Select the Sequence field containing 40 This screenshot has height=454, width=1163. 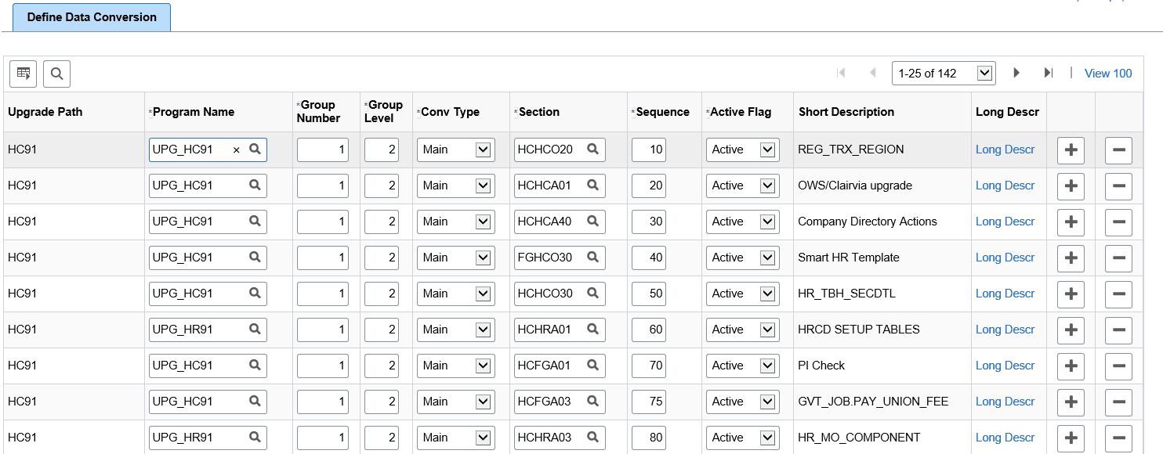[x=649, y=258]
